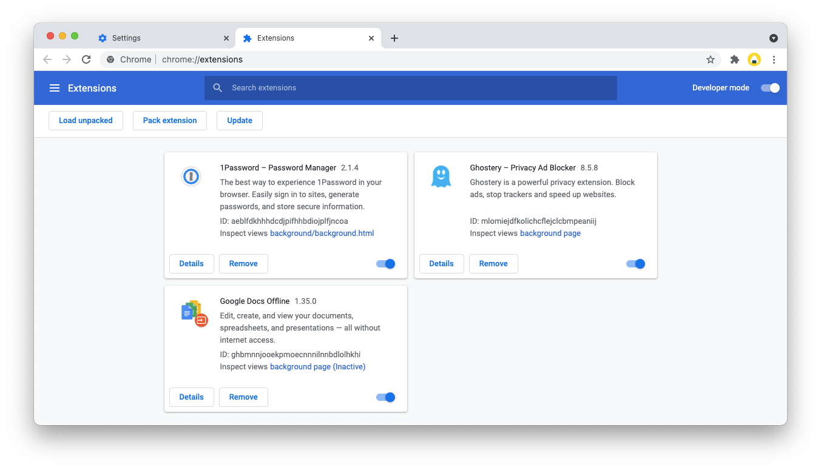Close the Settings tab
The image size is (821, 470).
[226, 38]
